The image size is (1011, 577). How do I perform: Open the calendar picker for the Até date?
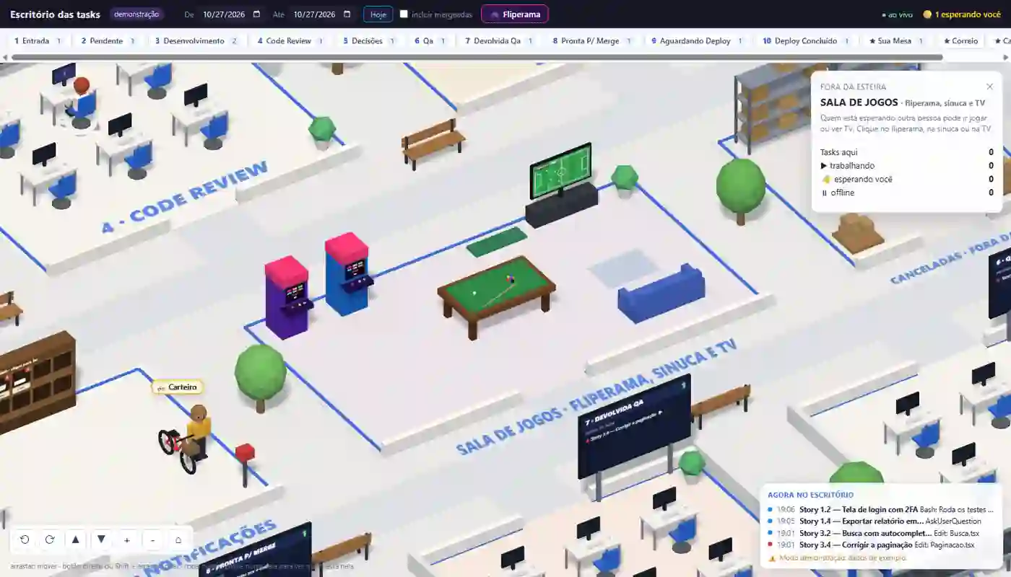(x=347, y=14)
